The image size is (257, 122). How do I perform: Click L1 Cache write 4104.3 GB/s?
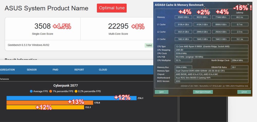[202, 25]
